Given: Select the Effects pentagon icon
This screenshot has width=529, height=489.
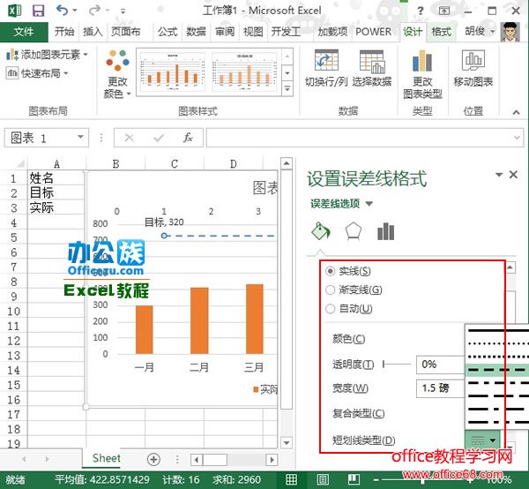Looking at the screenshot, I should tap(354, 231).
